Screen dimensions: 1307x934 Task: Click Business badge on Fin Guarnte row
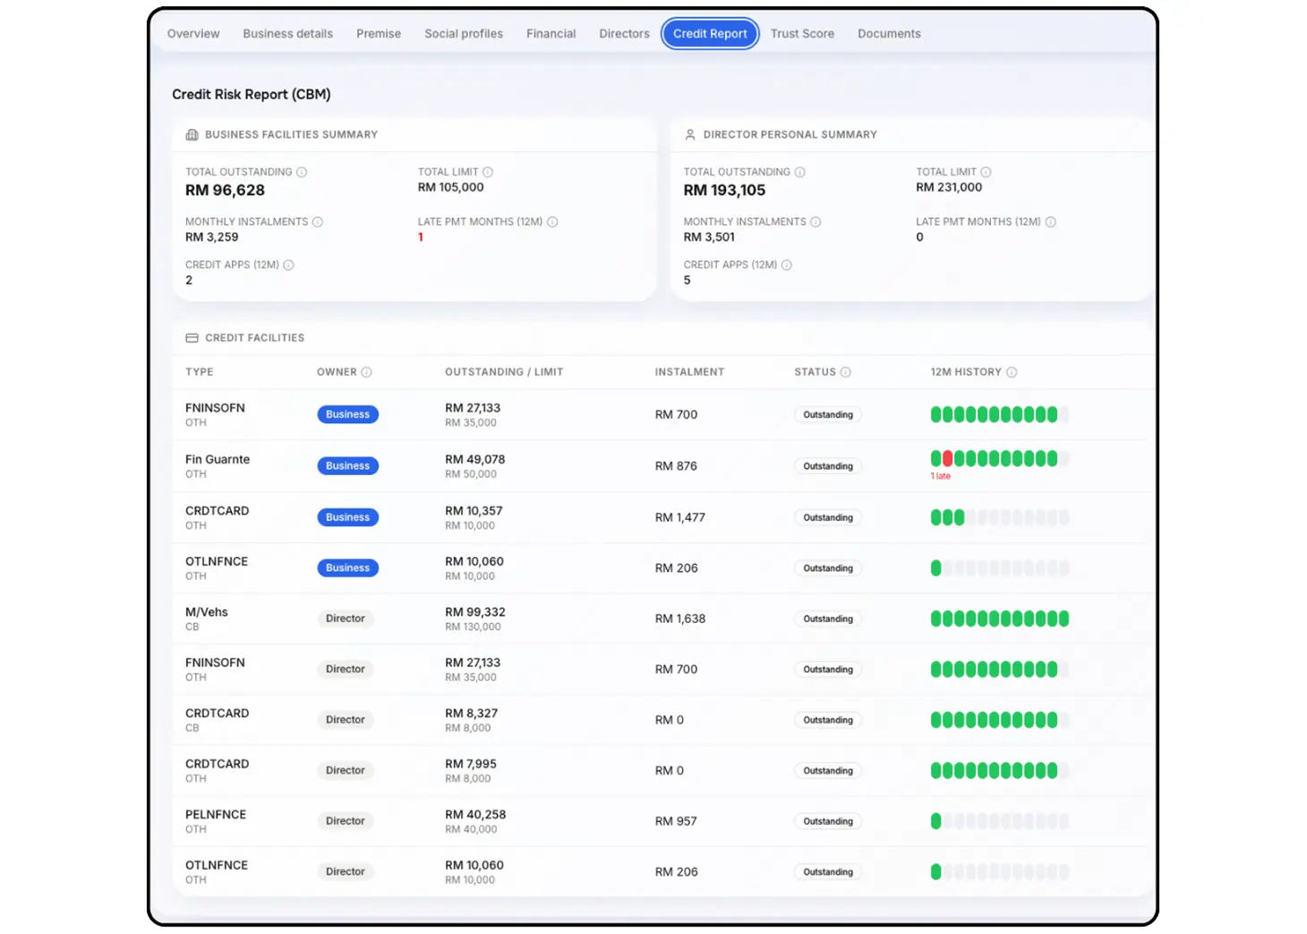click(347, 466)
